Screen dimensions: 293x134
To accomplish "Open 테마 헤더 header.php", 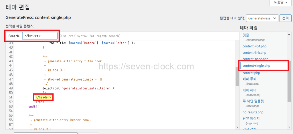I will click(250, 90).
